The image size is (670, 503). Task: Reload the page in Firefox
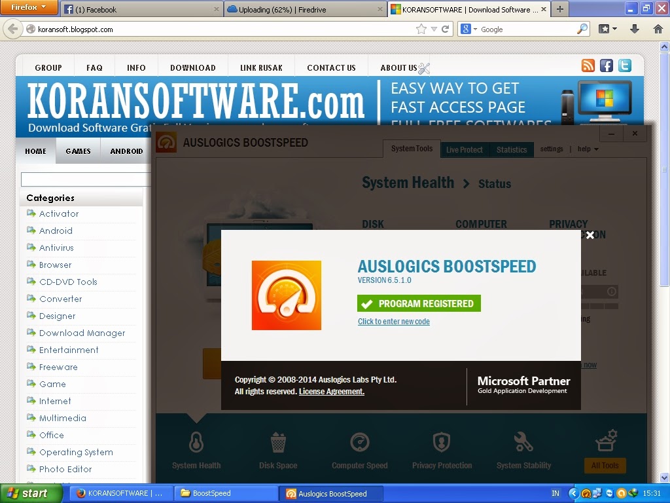click(445, 29)
